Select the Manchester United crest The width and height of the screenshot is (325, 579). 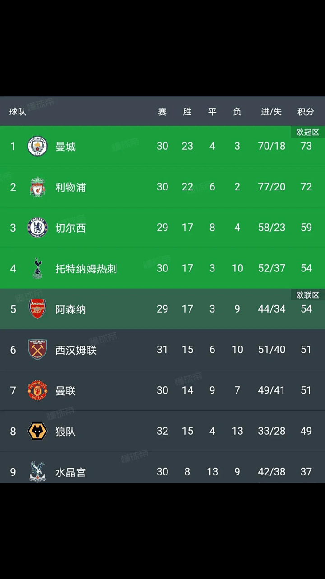pyautogui.click(x=37, y=390)
